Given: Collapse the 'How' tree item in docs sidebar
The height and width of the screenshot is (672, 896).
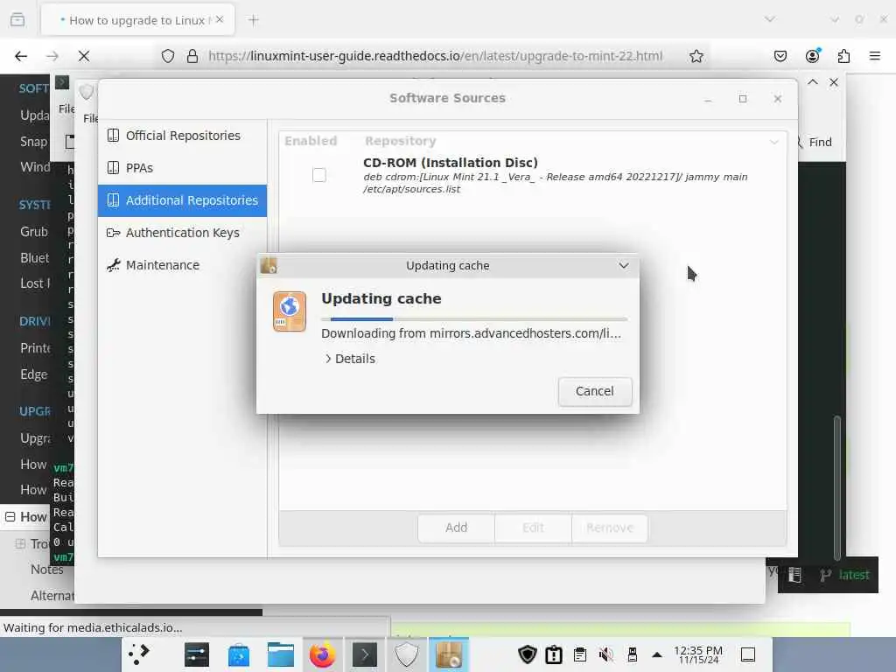Looking at the screenshot, I should pyautogui.click(x=10, y=517).
